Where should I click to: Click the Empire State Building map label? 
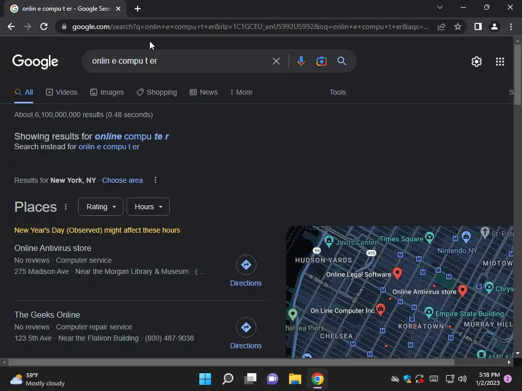(x=469, y=314)
